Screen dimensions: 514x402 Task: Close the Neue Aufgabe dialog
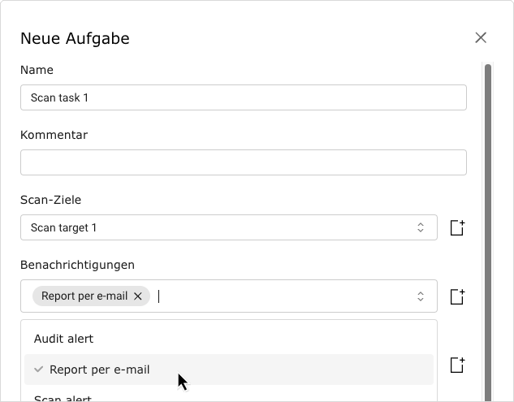(x=481, y=37)
